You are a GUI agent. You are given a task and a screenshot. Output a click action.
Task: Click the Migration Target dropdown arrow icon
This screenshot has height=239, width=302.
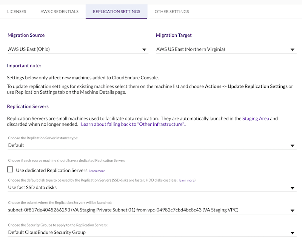293,49
